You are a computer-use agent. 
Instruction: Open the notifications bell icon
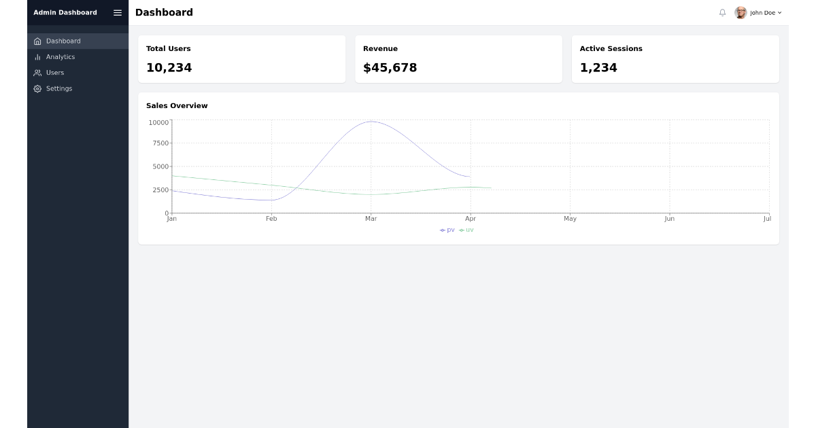(x=722, y=12)
